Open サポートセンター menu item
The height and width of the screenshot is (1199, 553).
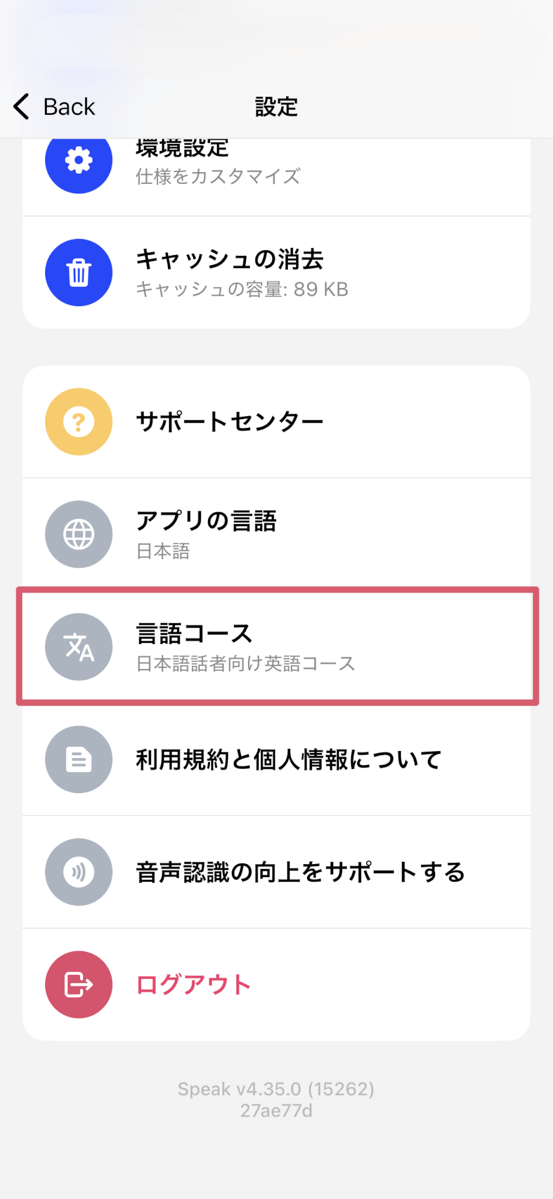229,422
